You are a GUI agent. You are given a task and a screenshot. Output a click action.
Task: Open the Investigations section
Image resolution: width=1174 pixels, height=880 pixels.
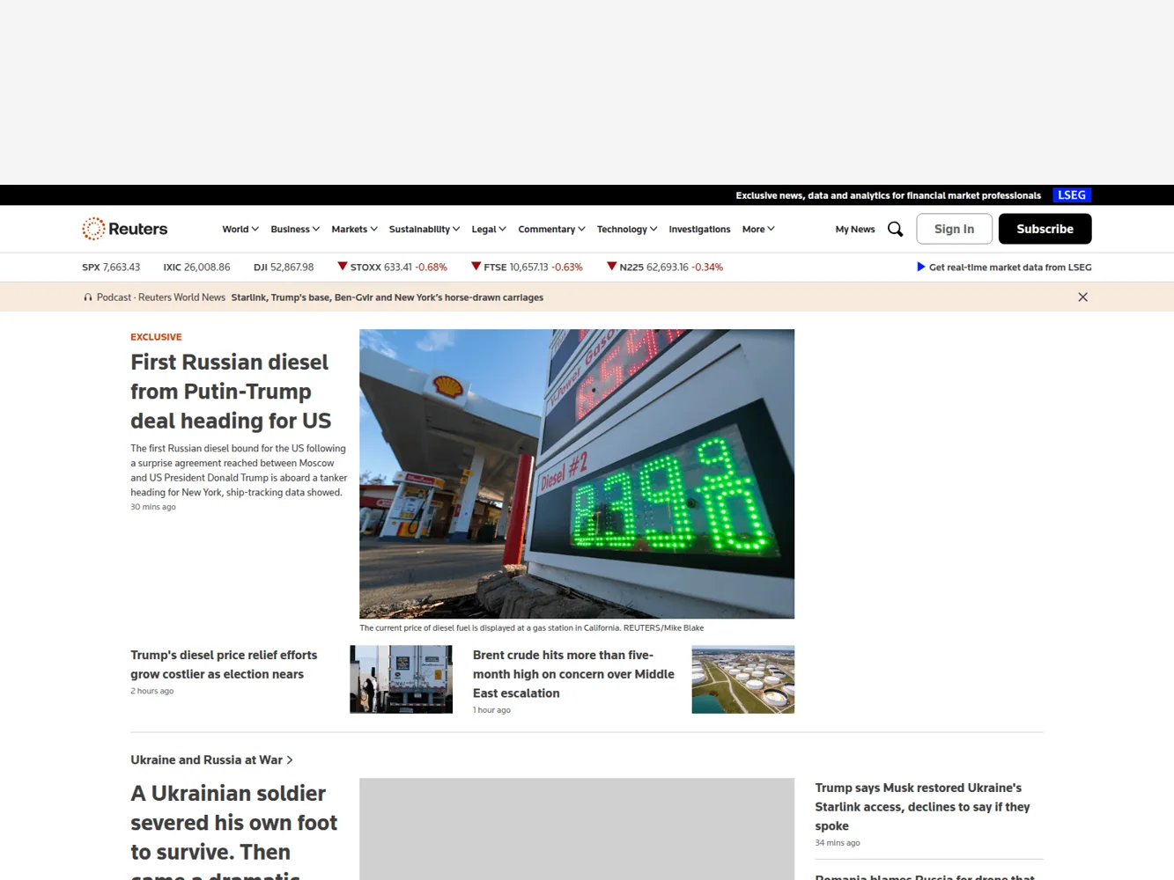click(x=699, y=229)
